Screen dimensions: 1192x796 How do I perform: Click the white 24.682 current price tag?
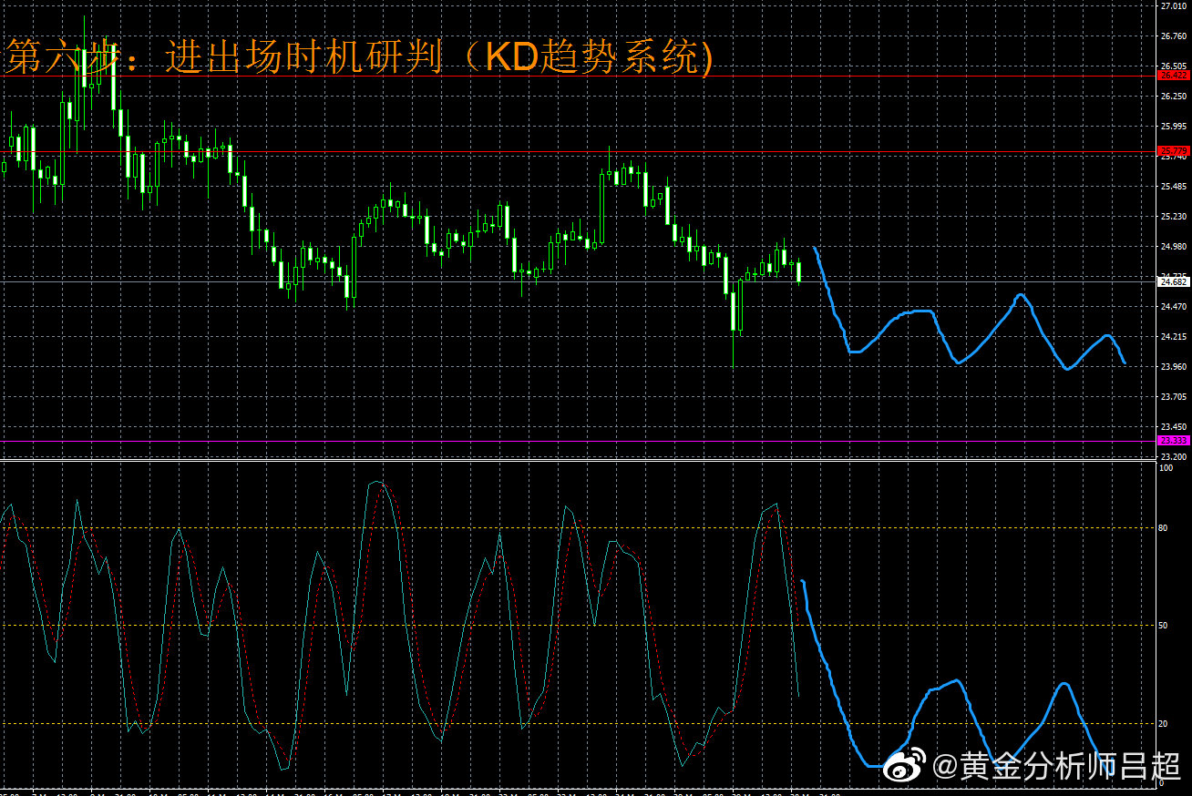coord(1173,282)
